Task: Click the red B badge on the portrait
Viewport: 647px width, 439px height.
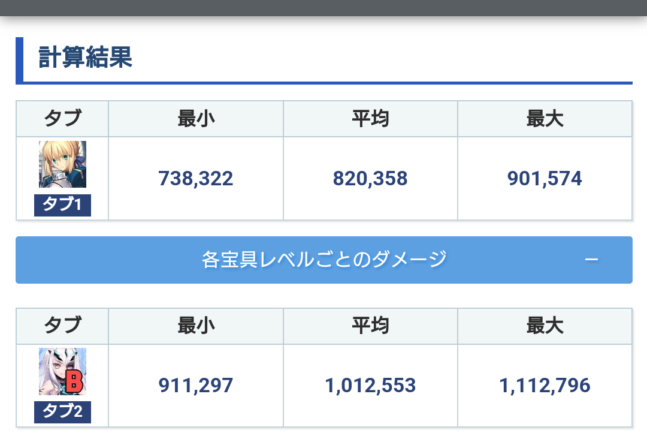Action: 74,381
